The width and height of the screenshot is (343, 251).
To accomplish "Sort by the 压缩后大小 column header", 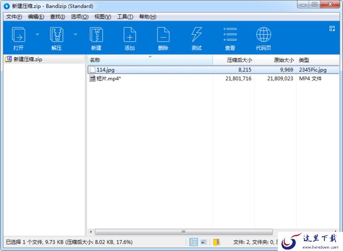I will point(234,60).
